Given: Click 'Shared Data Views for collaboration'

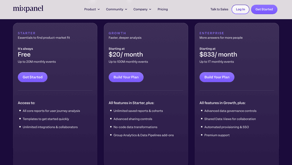Looking at the screenshot, I should 230,119.
